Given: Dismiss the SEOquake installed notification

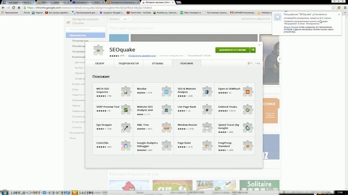Looking at the screenshot, I should tap(339, 15).
